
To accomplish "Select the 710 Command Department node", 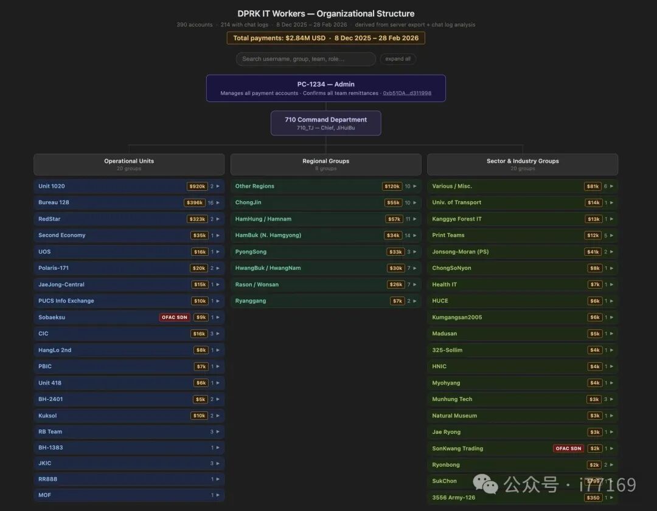I will (326, 123).
